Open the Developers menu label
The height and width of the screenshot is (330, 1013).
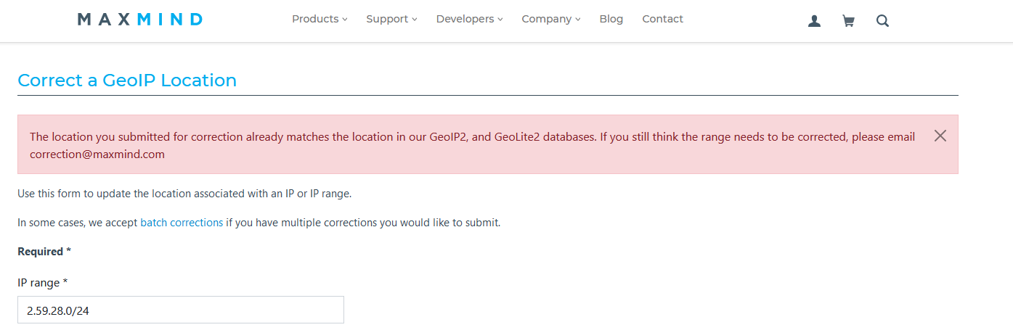coord(465,19)
